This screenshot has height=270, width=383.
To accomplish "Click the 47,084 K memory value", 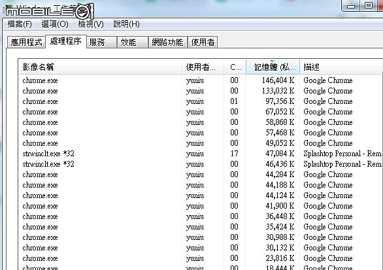I will click(x=280, y=154).
